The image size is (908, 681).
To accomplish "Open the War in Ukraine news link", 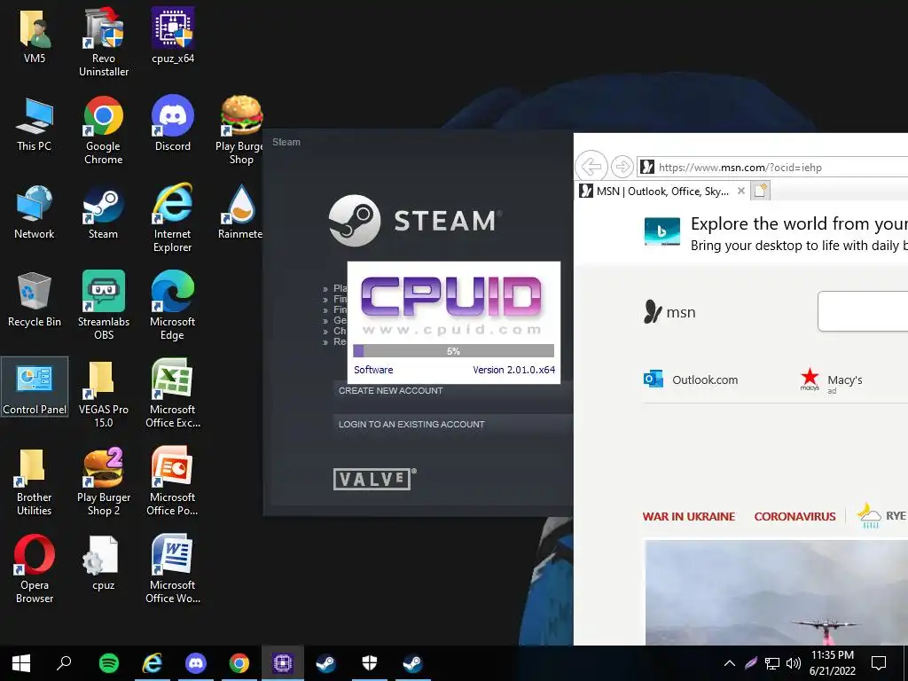I will click(x=688, y=517).
